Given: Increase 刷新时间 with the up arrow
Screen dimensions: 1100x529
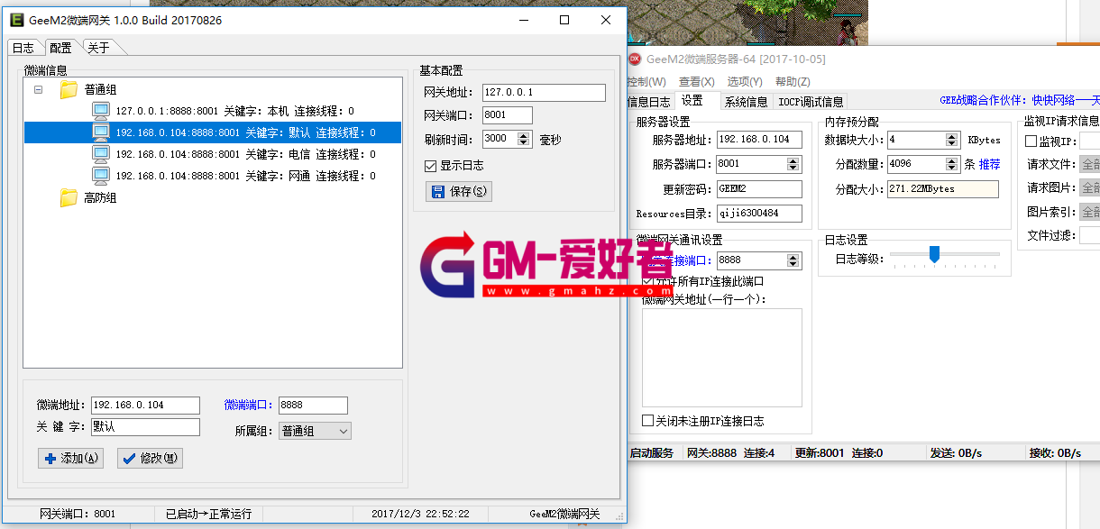Looking at the screenshot, I should pos(524,135).
